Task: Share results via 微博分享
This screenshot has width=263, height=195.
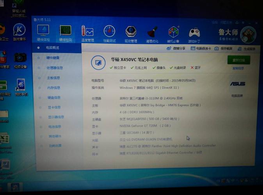Action: click(x=176, y=48)
